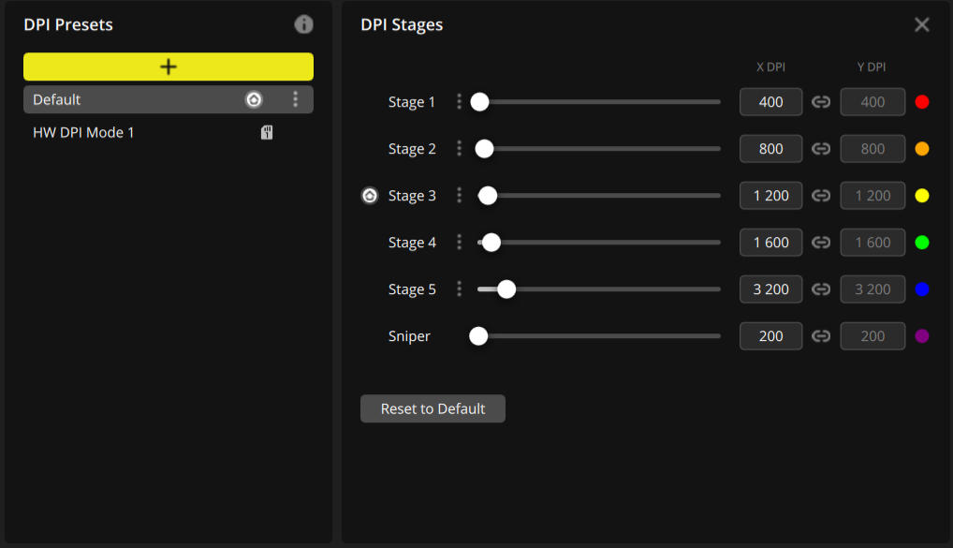Click the HW DPI Mode 1 memory card icon

coord(267,133)
